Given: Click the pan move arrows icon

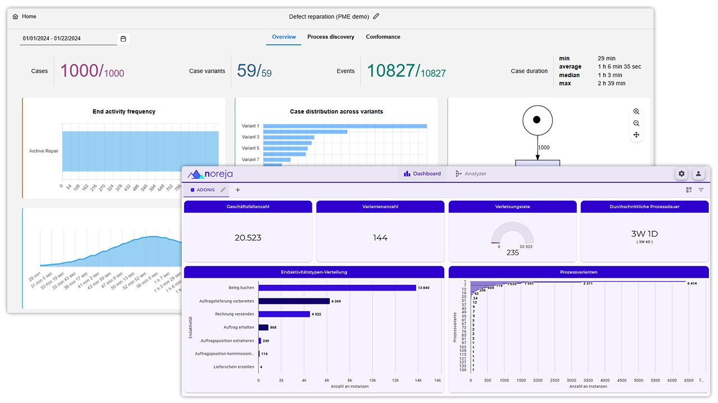Looking at the screenshot, I should 636,135.
